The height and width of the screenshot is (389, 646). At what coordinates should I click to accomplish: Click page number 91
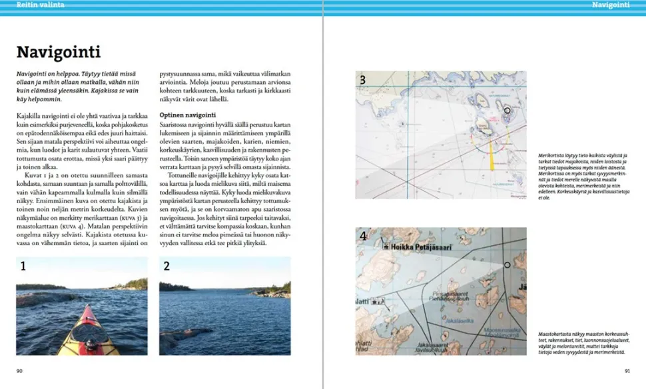627,371
